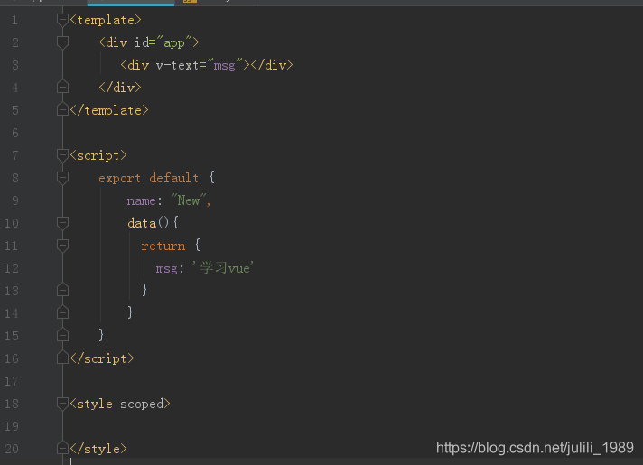Click the closing brace on line 15
This screenshot has height=465, width=643.
point(101,335)
